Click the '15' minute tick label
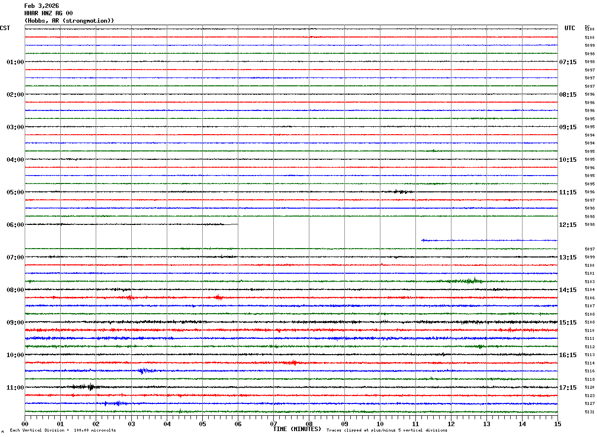597x437 pixels. pyautogui.click(x=558, y=424)
